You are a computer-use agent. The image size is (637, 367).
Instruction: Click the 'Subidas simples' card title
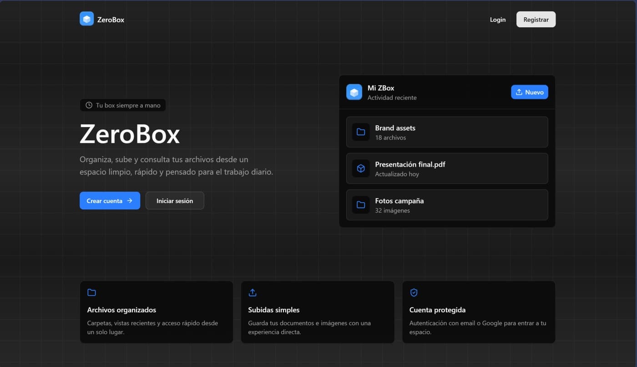pos(274,310)
